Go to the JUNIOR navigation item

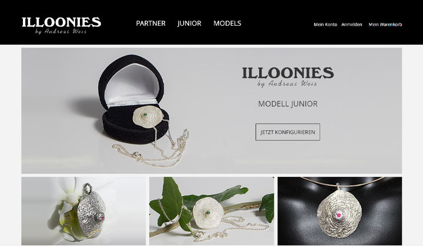click(189, 23)
